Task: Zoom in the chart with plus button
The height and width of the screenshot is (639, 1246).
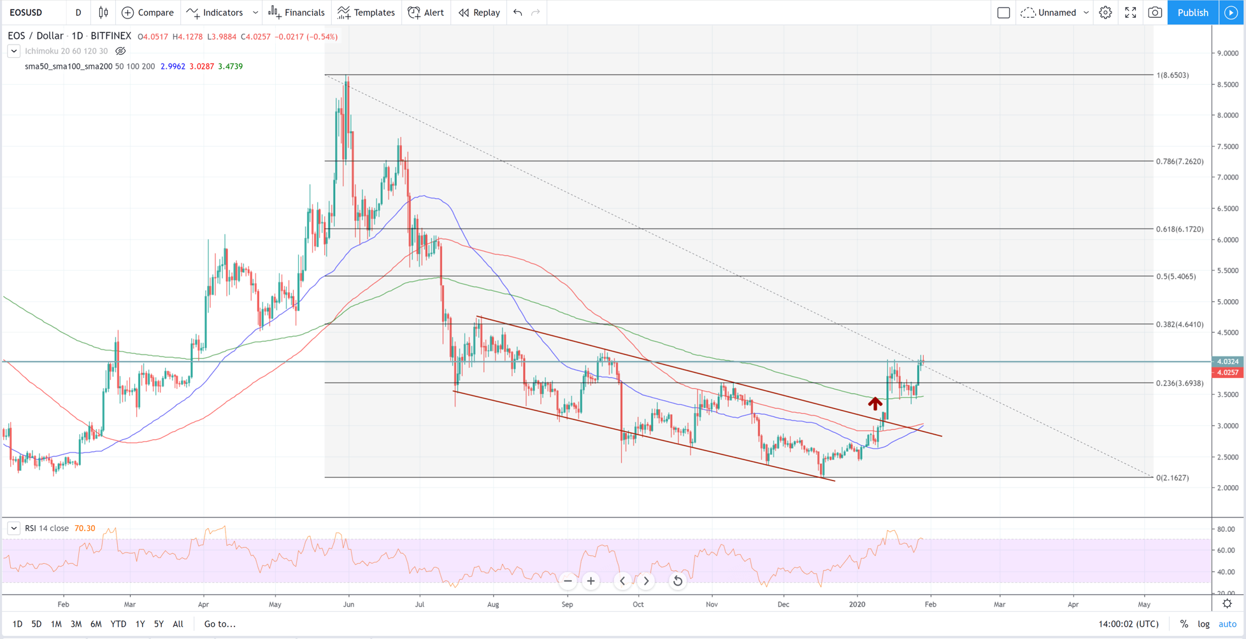Action: [x=591, y=581]
